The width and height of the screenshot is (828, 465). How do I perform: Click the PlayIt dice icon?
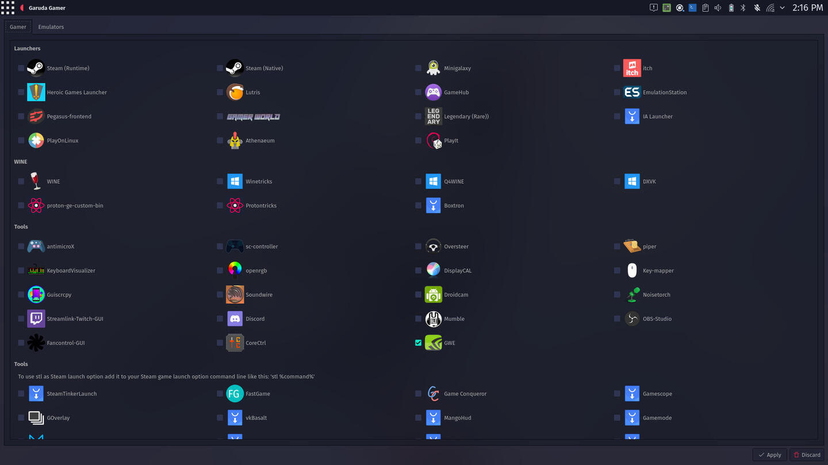[x=434, y=140]
